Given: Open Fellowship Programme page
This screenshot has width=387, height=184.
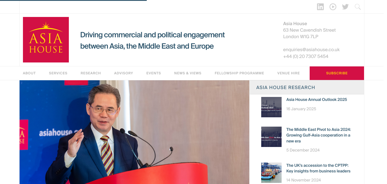Looking at the screenshot, I should click(x=239, y=73).
